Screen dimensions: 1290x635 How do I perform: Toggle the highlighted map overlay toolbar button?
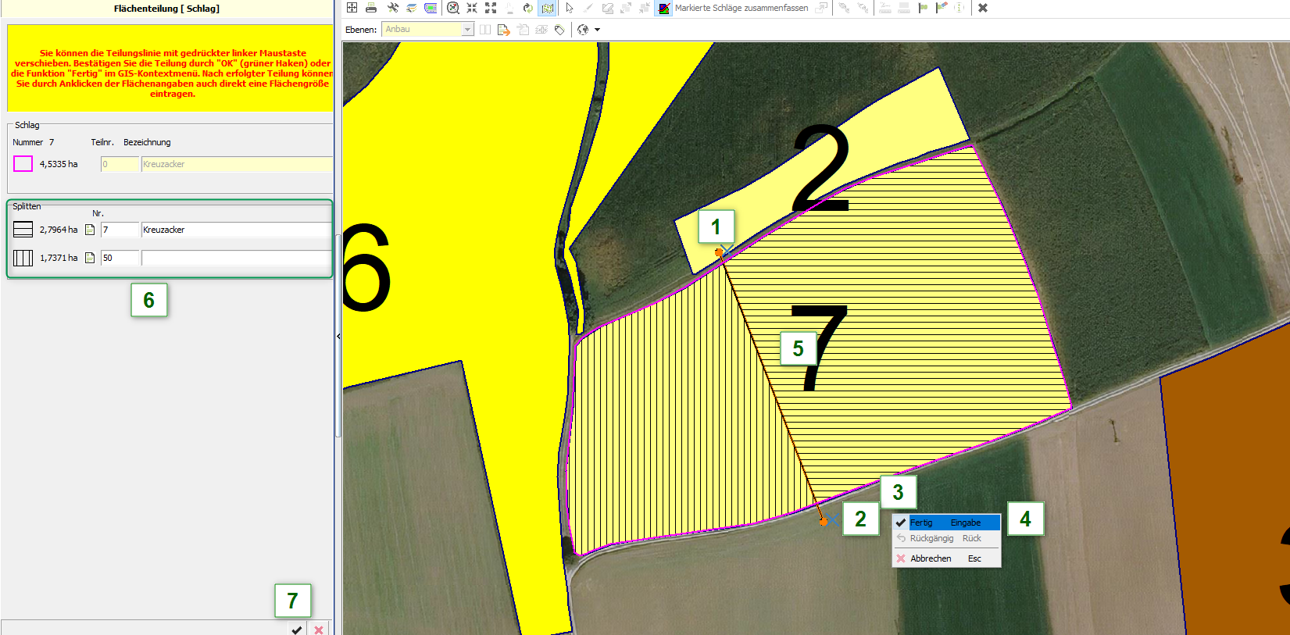547,8
